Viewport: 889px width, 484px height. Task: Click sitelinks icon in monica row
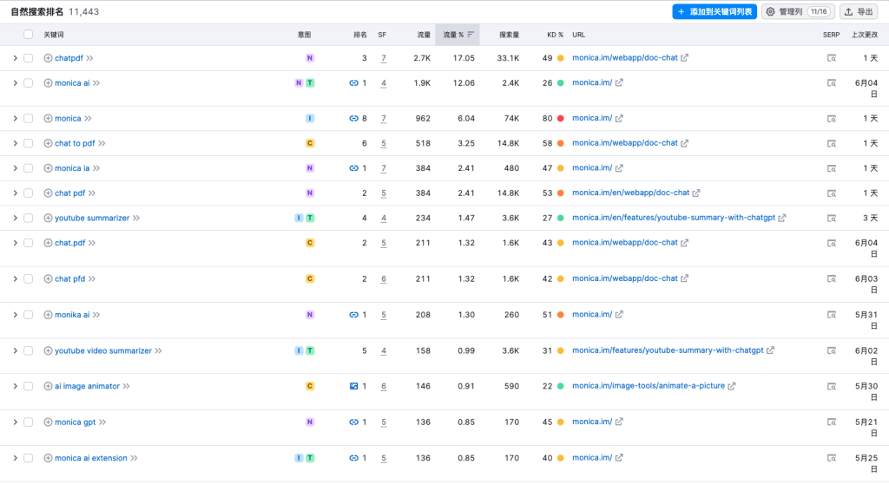tap(354, 119)
